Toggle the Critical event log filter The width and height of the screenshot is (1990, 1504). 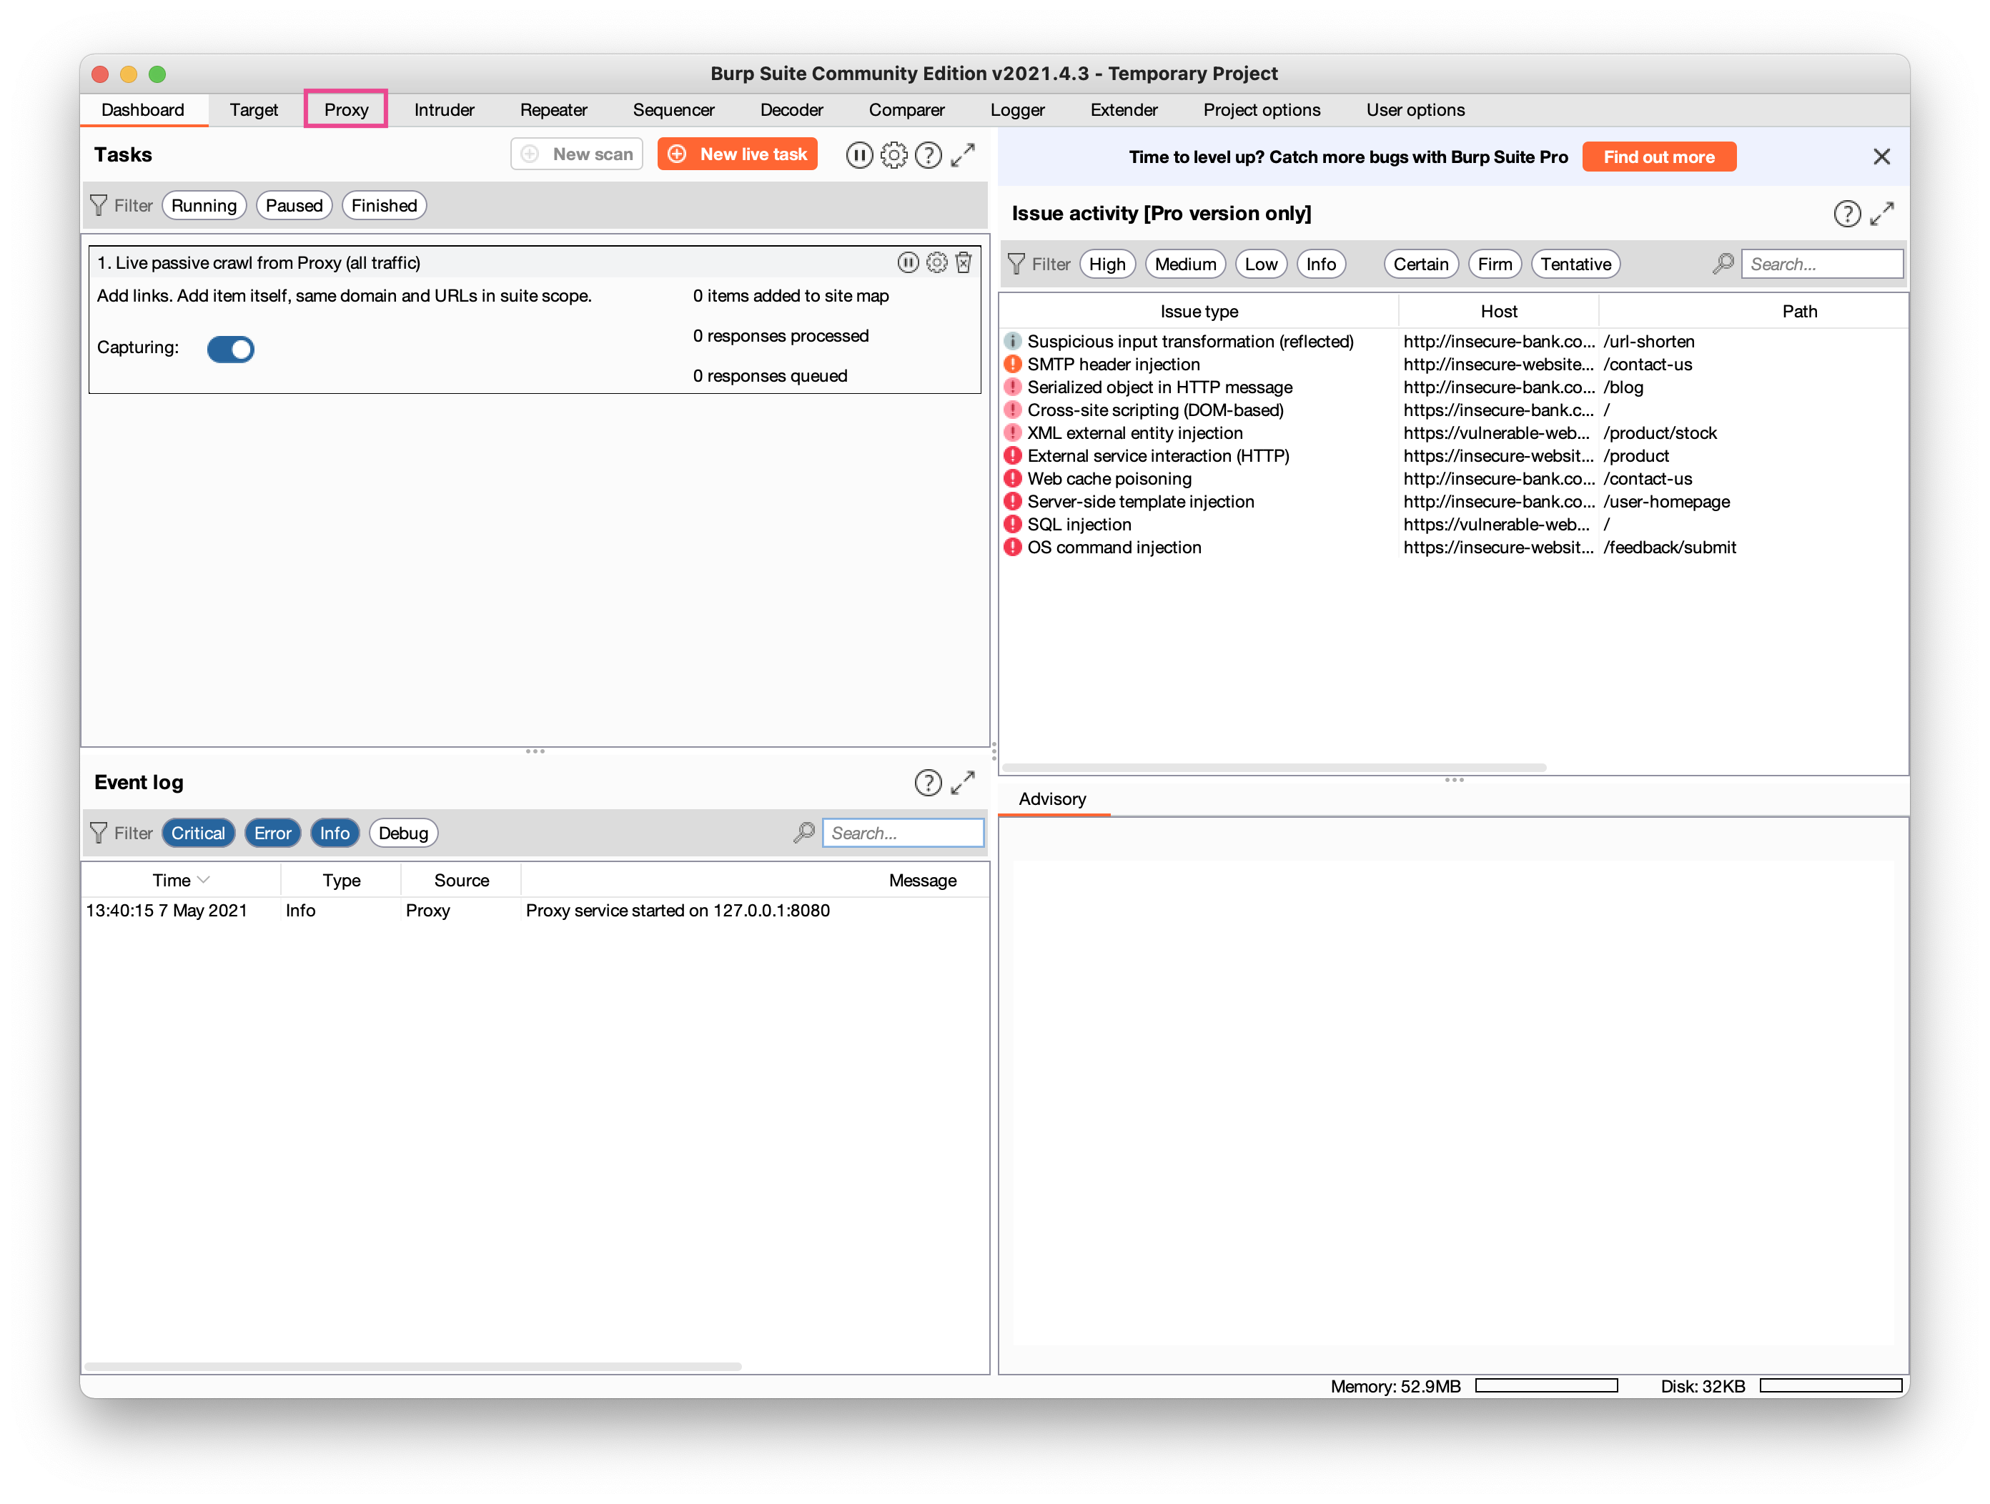click(198, 834)
